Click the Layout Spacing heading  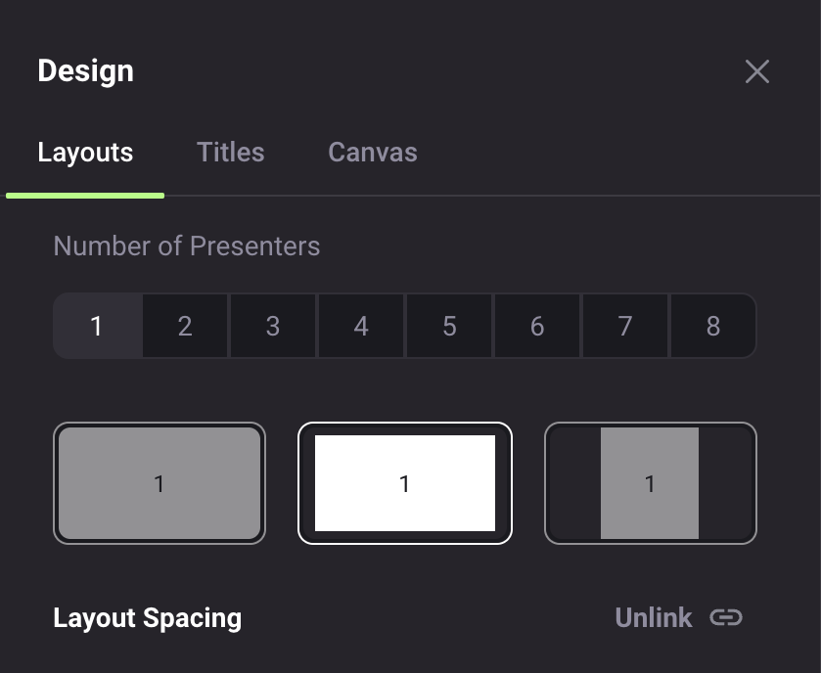coord(148,618)
